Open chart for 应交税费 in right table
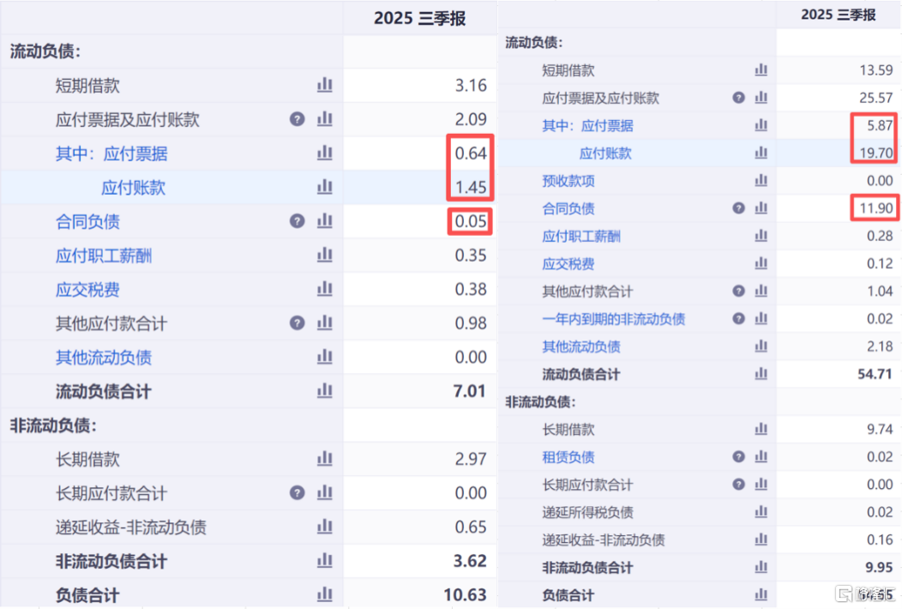Viewport: 902px width, 609px height. [761, 263]
